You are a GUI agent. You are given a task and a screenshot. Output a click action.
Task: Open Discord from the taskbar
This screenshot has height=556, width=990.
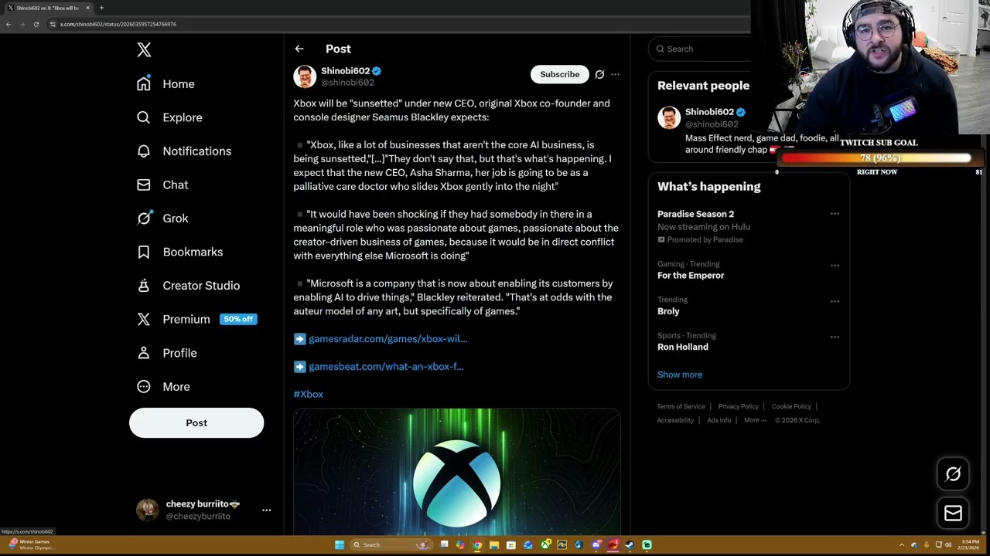(x=596, y=545)
